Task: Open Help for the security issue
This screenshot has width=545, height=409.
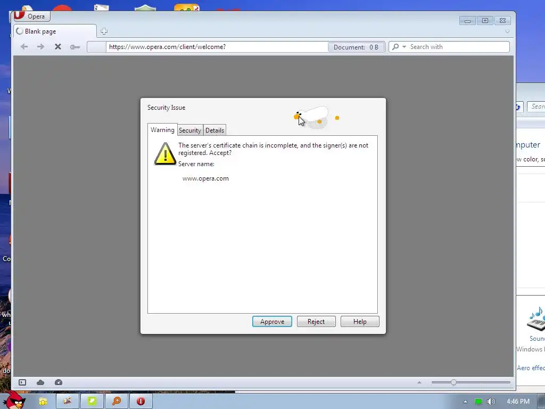Action: click(360, 322)
